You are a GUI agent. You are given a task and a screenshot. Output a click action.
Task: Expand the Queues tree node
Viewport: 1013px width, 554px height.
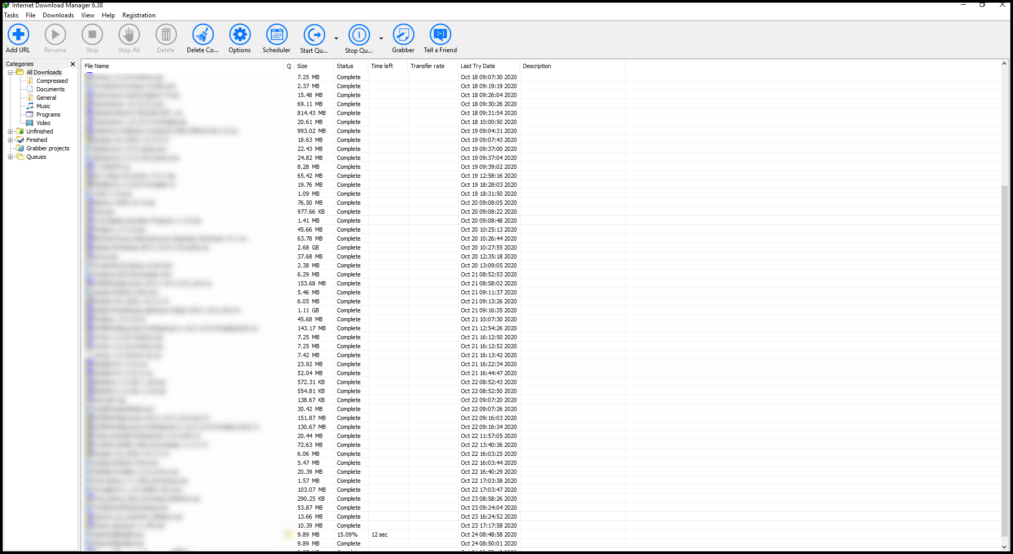[x=10, y=157]
